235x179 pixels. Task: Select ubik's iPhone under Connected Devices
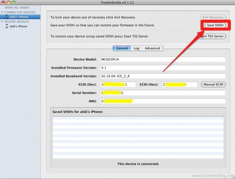[20, 17]
